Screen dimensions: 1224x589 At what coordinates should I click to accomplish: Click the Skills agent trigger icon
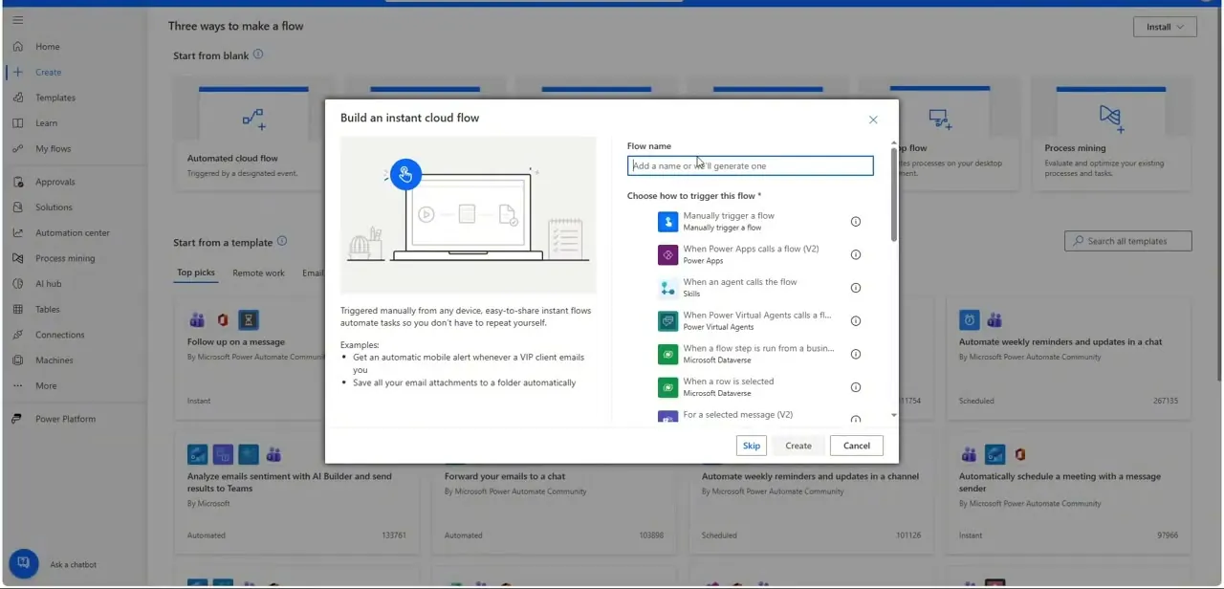pos(667,288)
